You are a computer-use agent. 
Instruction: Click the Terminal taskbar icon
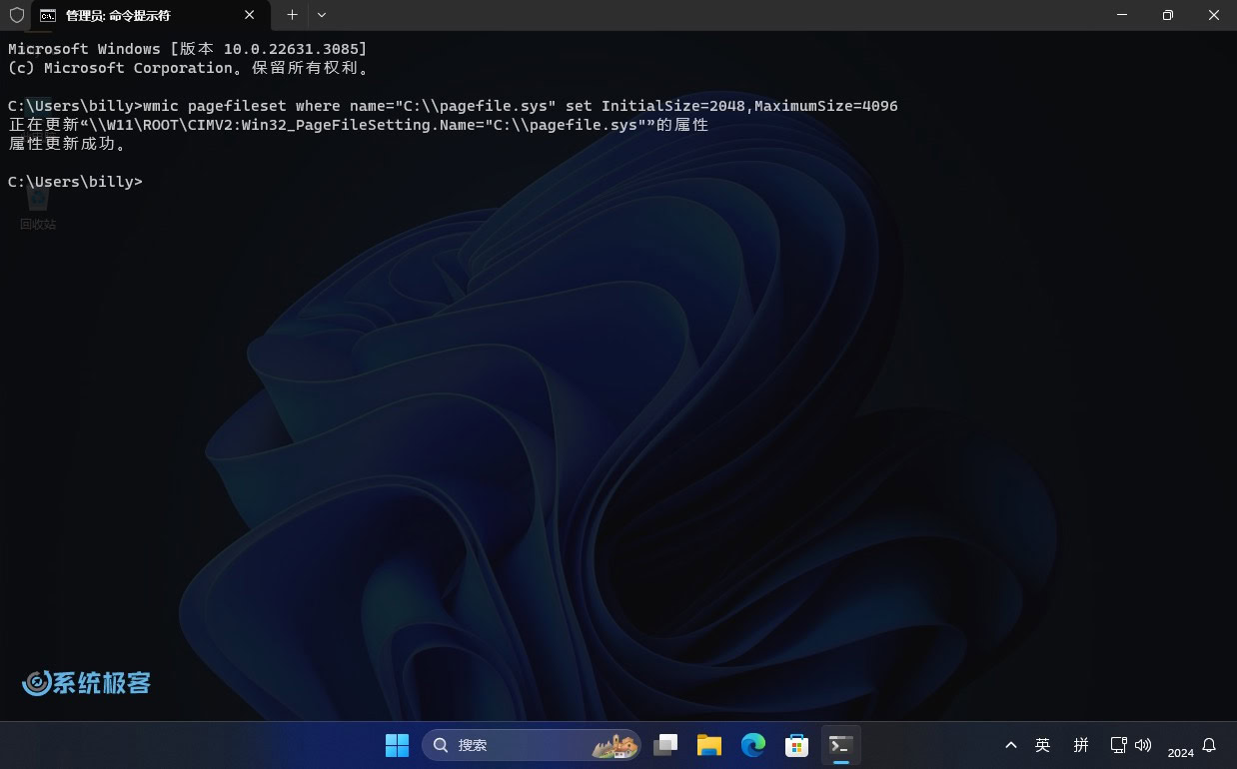pyautogui.click(x=840, y=745)
